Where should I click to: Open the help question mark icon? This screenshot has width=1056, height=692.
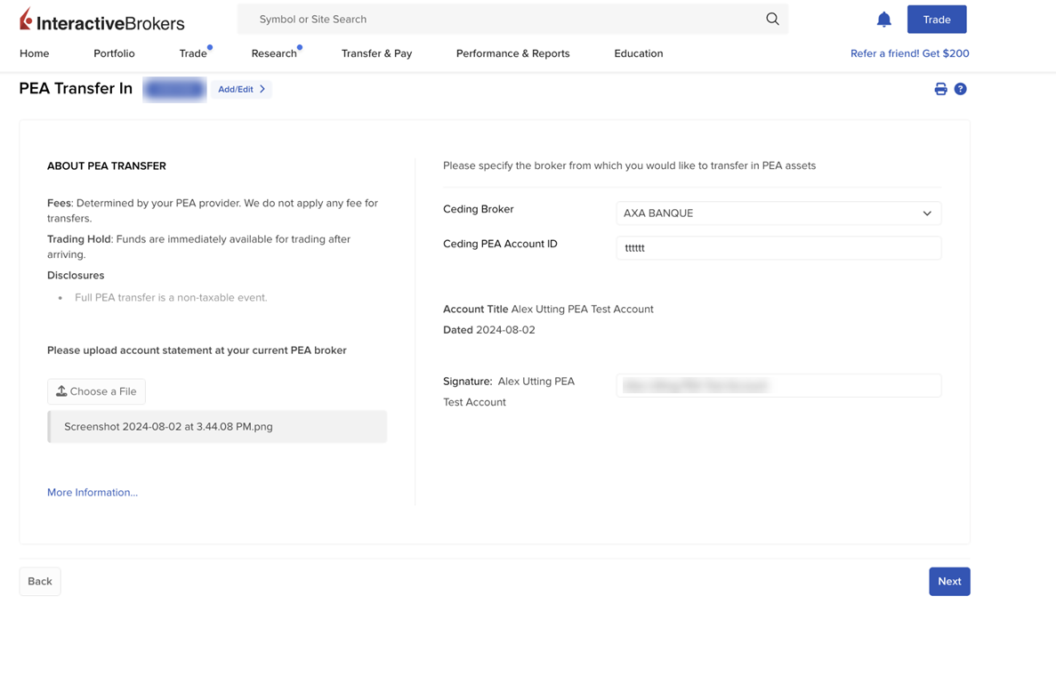961,89
